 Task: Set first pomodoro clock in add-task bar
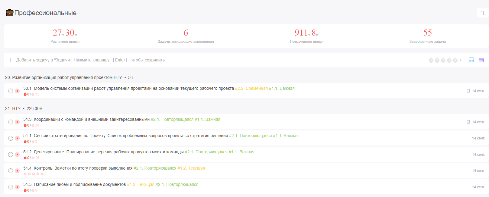[431, 60]
